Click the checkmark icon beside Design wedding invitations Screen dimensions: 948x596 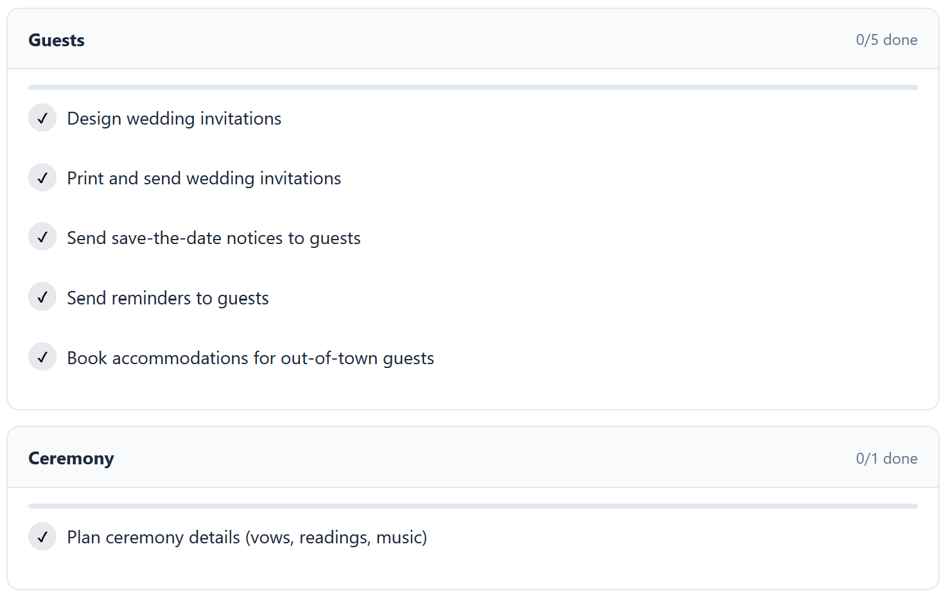click(42, 118)
